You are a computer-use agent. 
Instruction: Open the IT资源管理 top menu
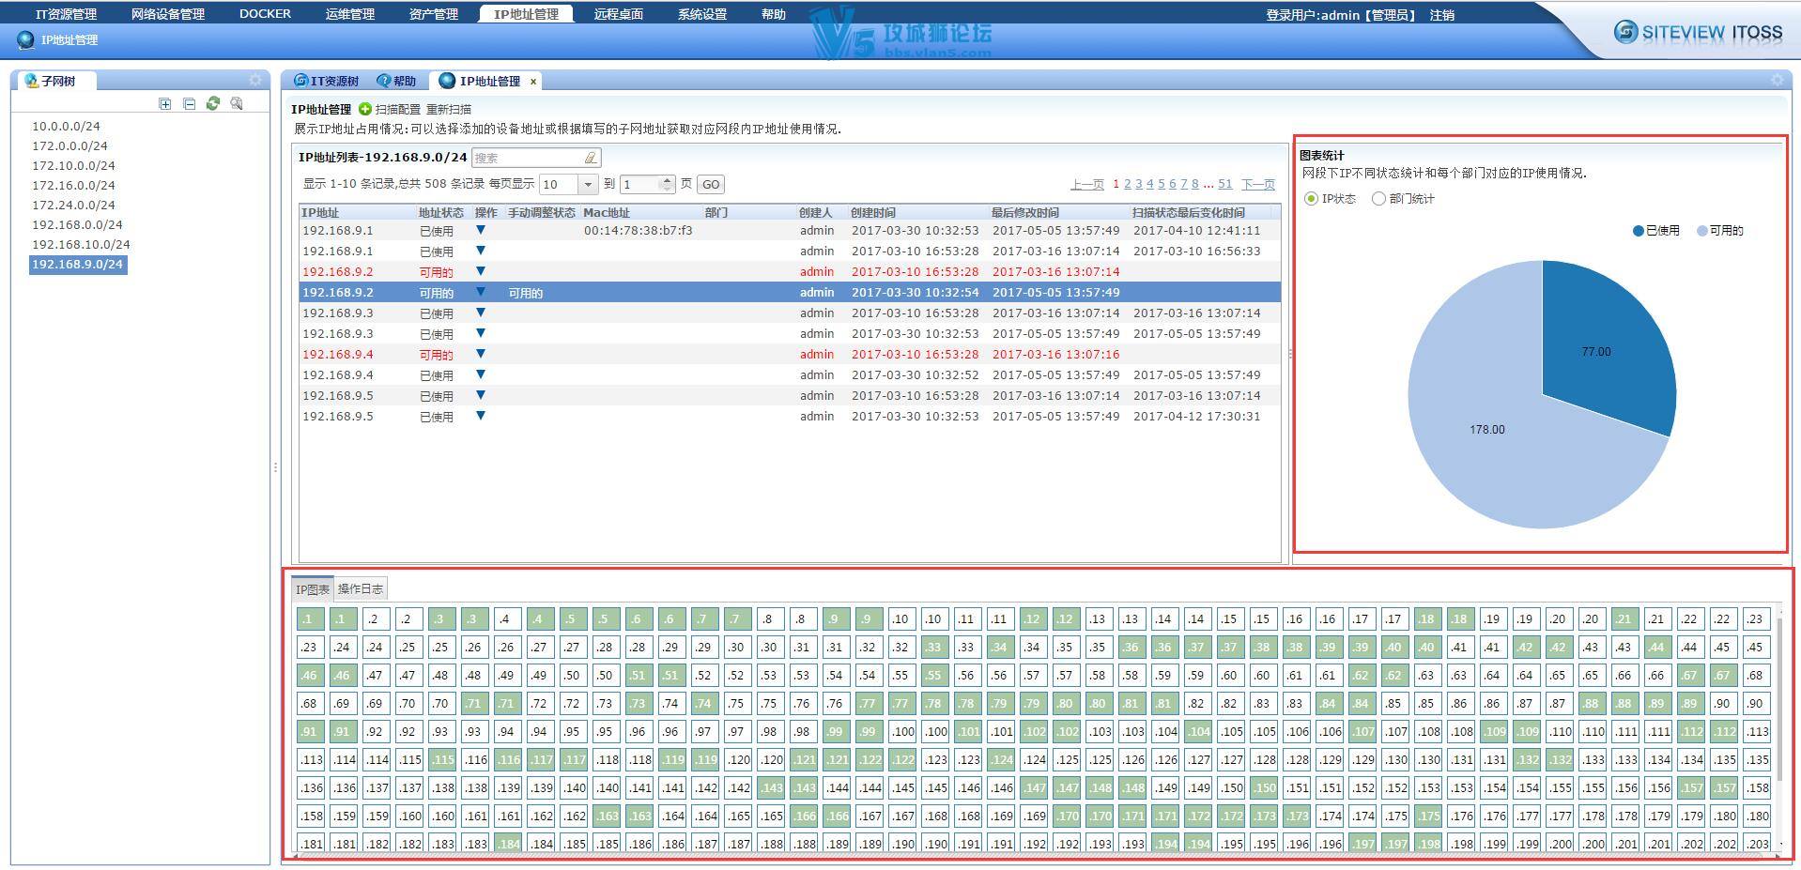(66, 14)
